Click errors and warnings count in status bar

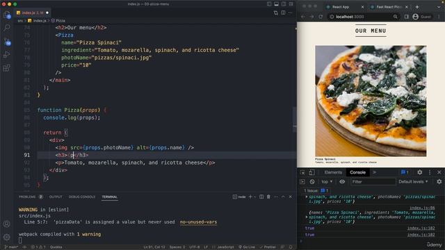(x=38, y=247)
